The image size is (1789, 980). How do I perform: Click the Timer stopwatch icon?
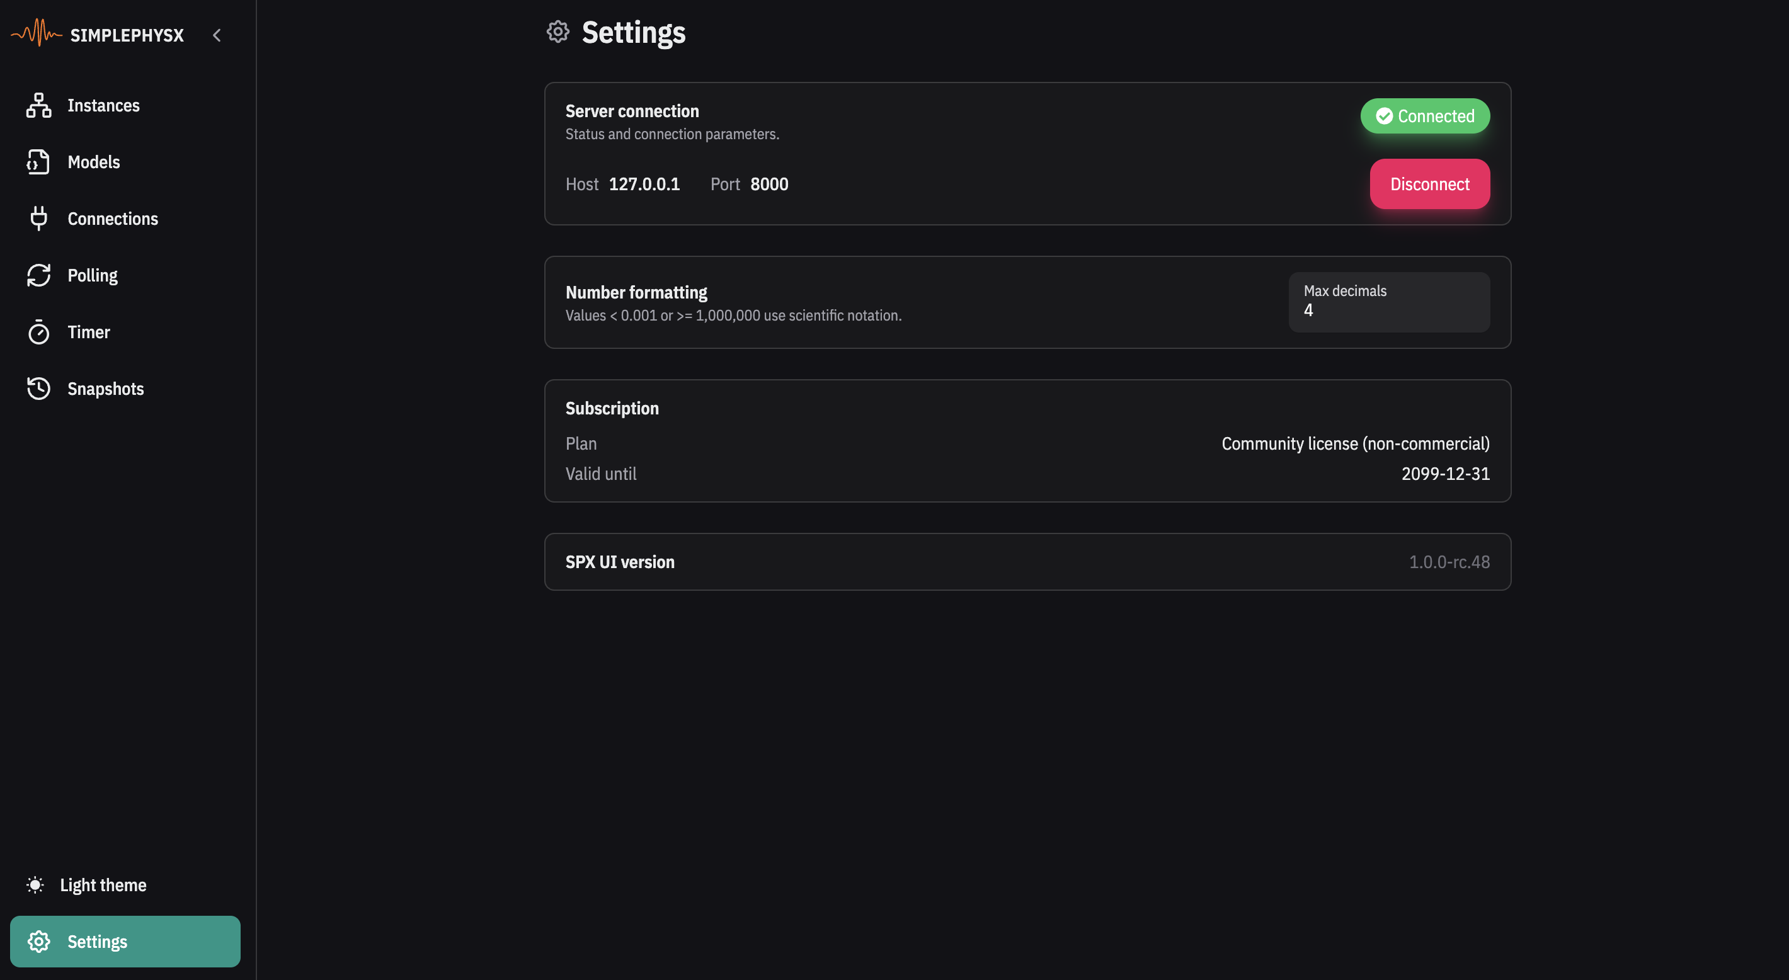[39, 332]
